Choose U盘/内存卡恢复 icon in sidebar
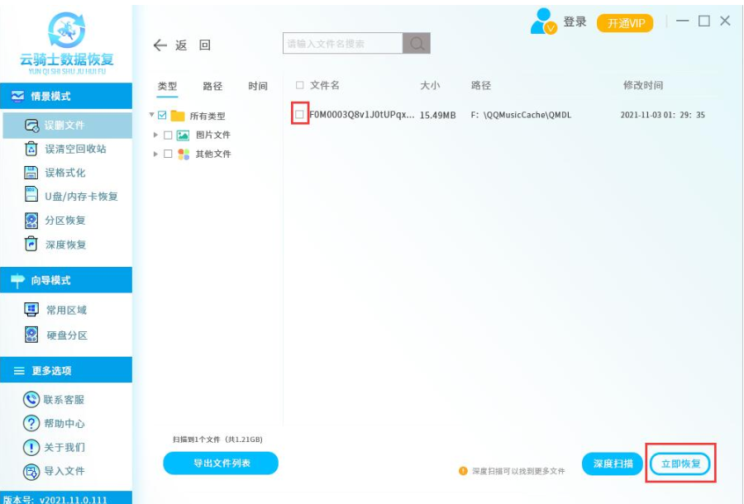The width and height of the screenshot is (744, 504). (32, 196)
